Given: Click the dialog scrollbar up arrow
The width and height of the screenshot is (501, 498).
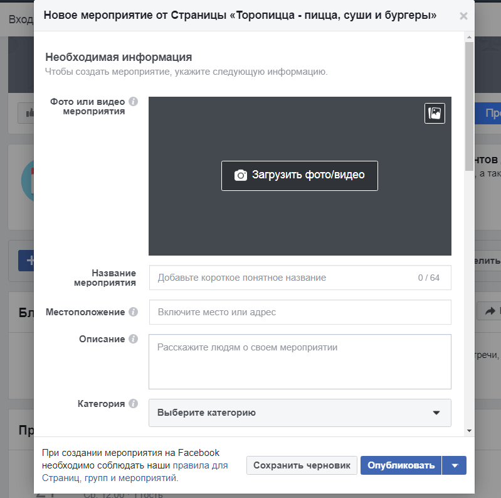Looking at the screenshot, I should [x=469, y=37].
